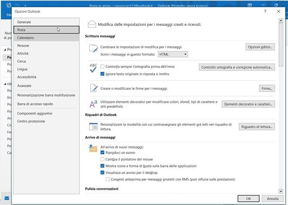Click the Riquadro di lettura button

tap(257, 127)
